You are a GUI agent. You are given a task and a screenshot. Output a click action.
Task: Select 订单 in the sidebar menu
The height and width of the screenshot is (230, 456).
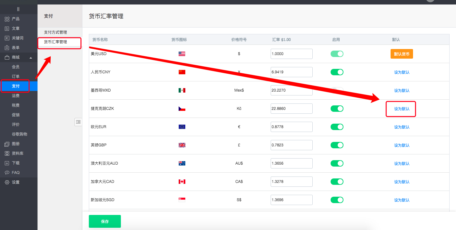pos(16,77)
